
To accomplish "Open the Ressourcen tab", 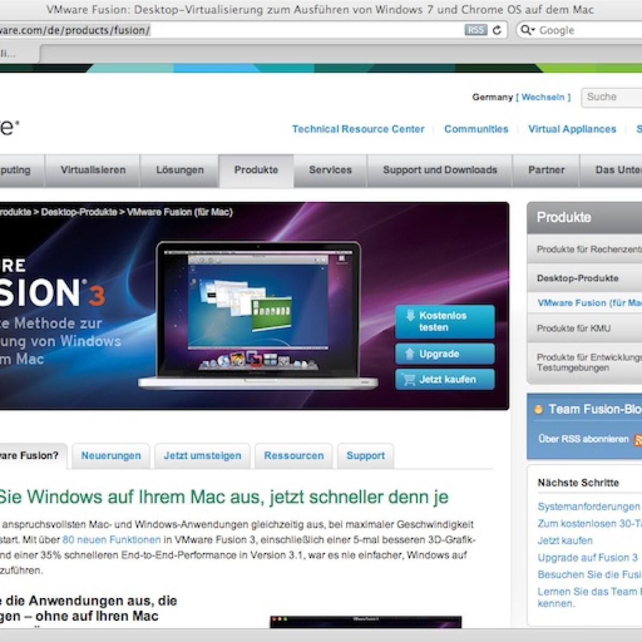I will (x=294, y=456).
